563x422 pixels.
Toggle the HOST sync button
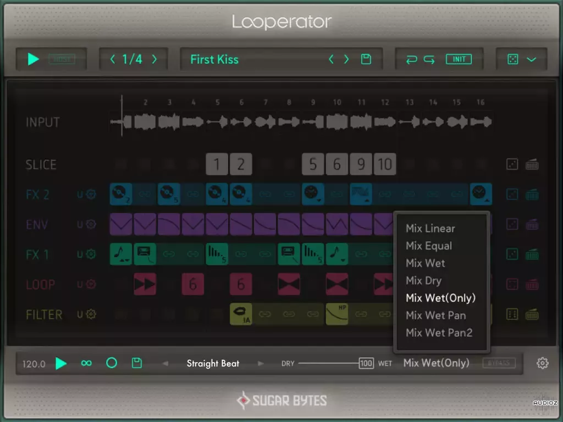tap(62, 59)
